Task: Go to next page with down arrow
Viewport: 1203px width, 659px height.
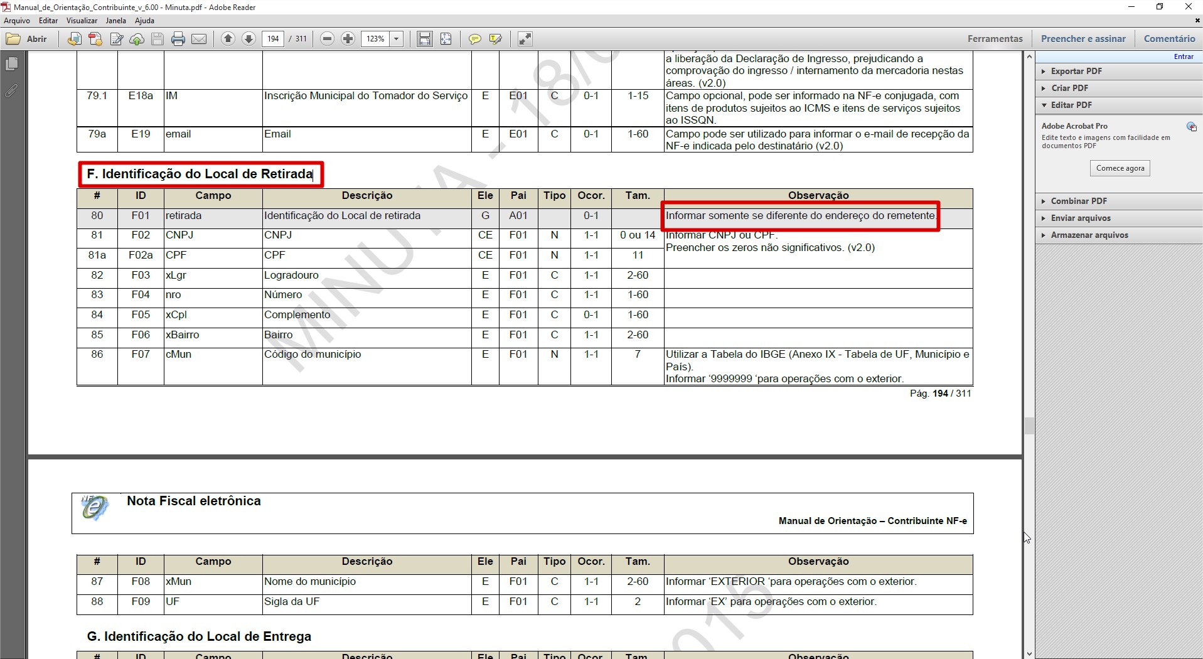Action: pyautogui.click(x=249, y=39)
